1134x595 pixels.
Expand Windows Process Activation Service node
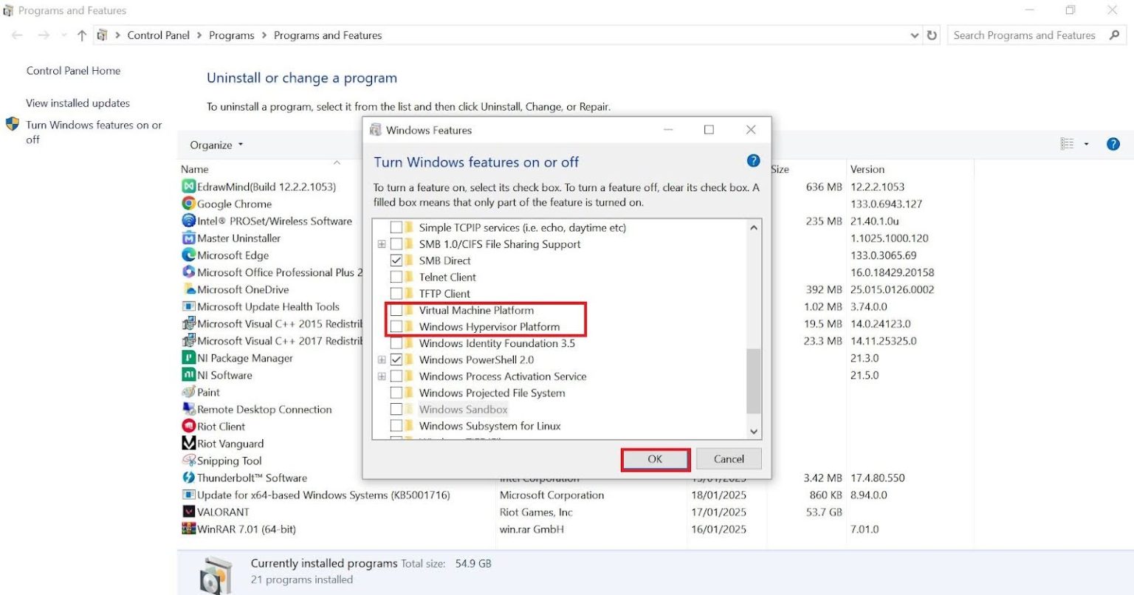[382, 376]
